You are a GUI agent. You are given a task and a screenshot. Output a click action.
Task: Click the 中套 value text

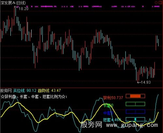(108, 113)
